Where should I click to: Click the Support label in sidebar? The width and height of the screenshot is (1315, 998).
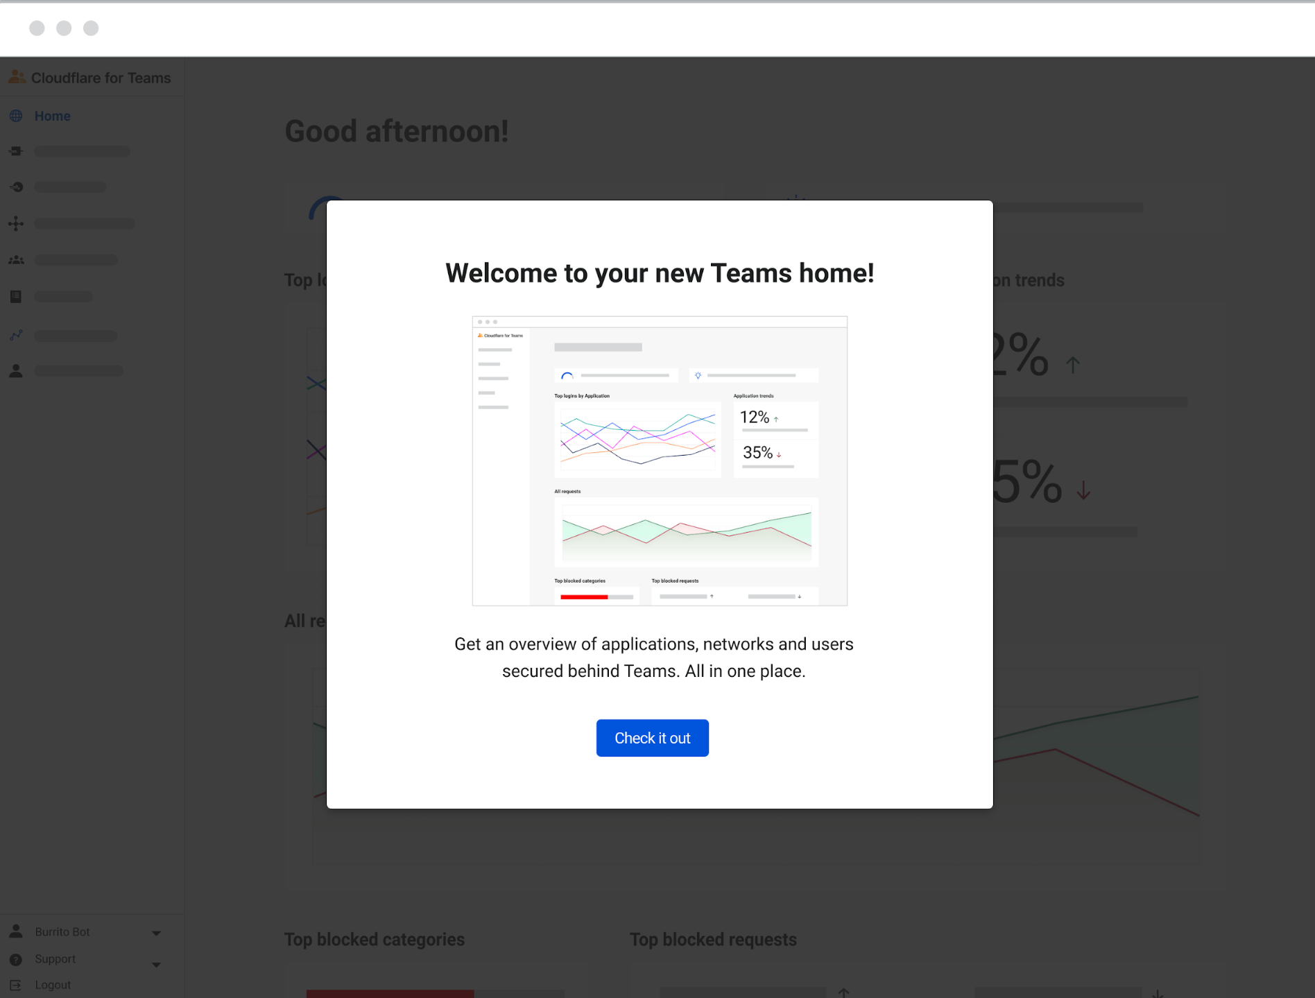tap(55, 959)
